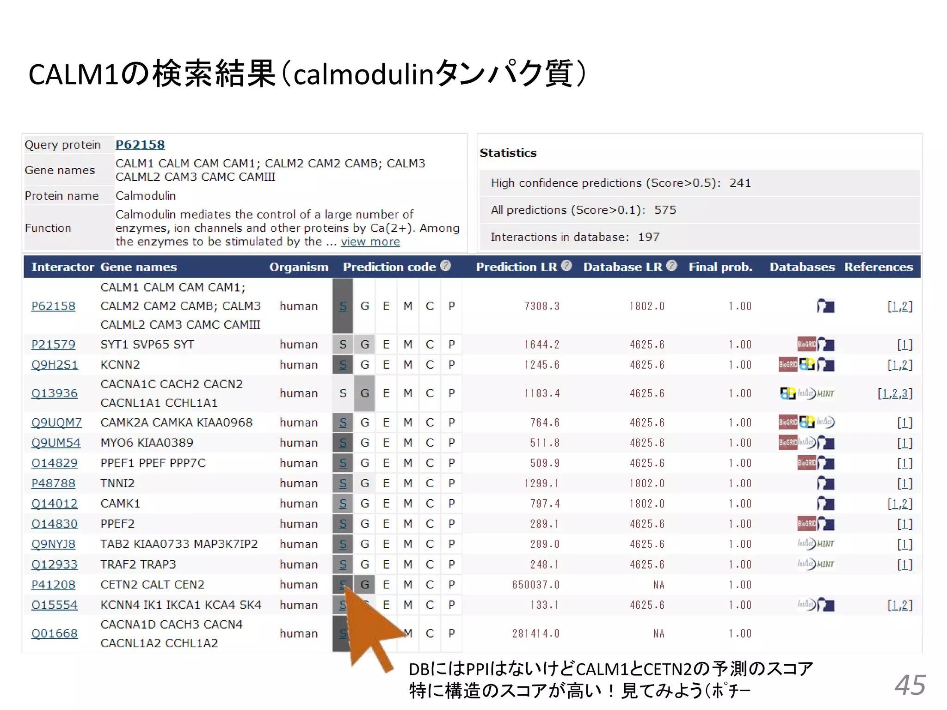Viewport: 947px width, 710px height.
Task: Open the P62158 interactor link in the table
Action: pos(53,306)
